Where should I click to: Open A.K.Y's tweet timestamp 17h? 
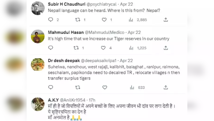click(x=92, y=100)
